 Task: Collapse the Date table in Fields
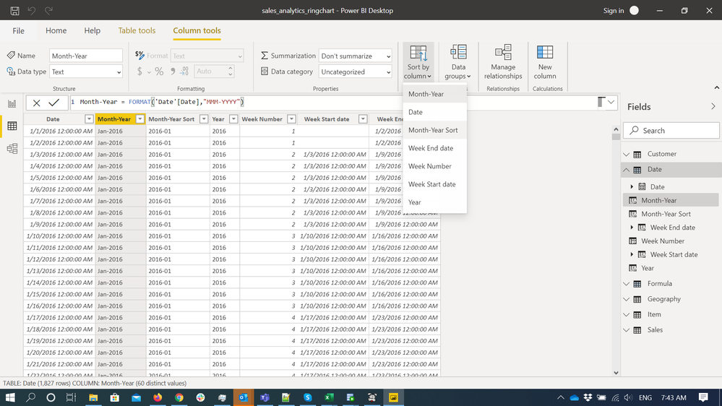point(626,170)
